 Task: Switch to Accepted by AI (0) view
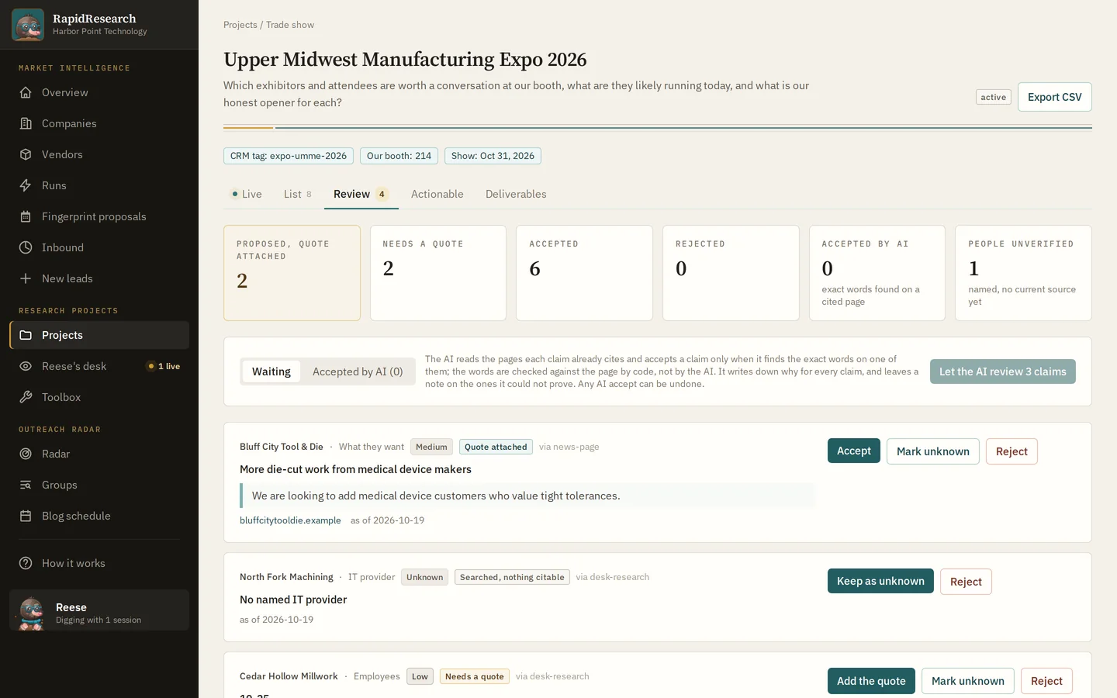[x=358, y=371]
